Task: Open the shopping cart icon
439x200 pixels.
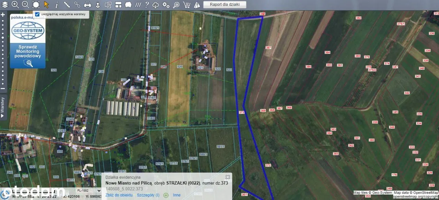Action: pos(187,5)
